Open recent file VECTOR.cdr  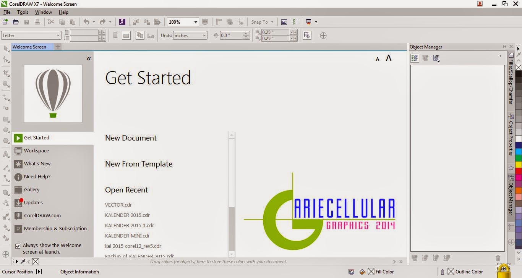pos(118,205)
